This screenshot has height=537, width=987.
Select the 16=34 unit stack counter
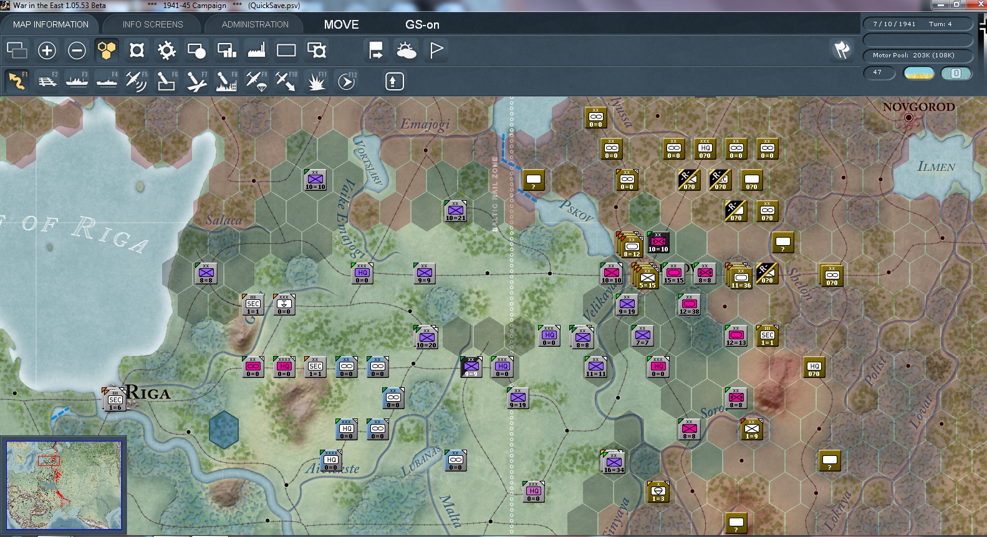[614, 462]
